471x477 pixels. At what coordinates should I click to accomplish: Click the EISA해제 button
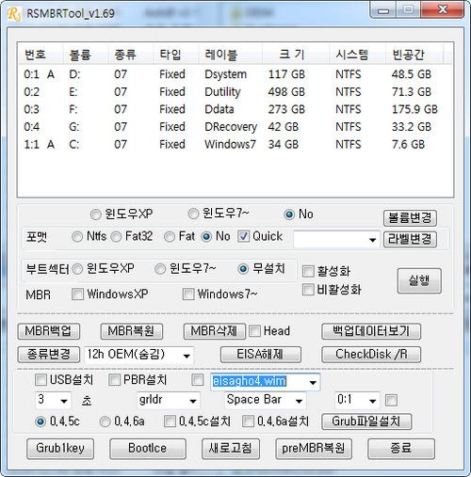[261, 355]
